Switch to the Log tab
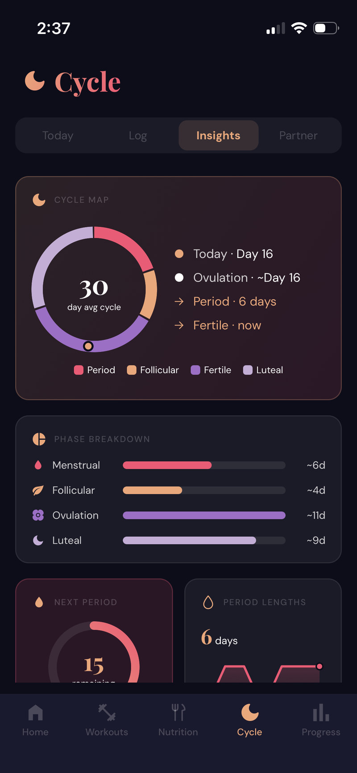The image size is (357, 773). point(138,135)
